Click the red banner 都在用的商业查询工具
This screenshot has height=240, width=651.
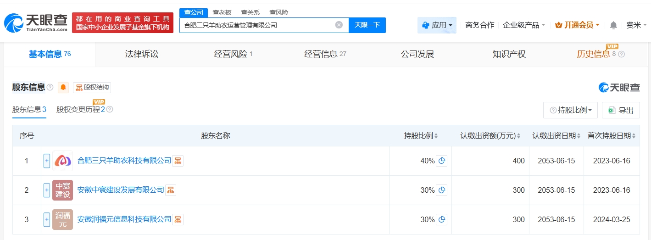(123, 23)
